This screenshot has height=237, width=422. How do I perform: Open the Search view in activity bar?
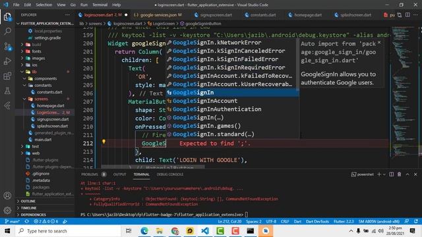tap(7, 31)
